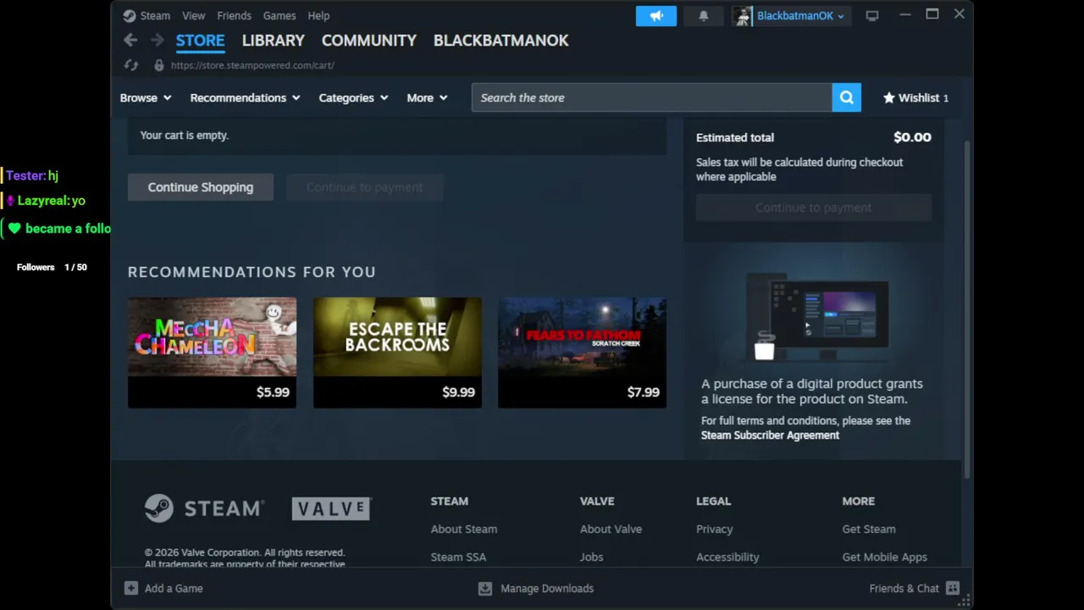Screen dimensions: 1084x610
Task: Open the More dropdown
Action: pyautogui.click(x=427, y=97)
